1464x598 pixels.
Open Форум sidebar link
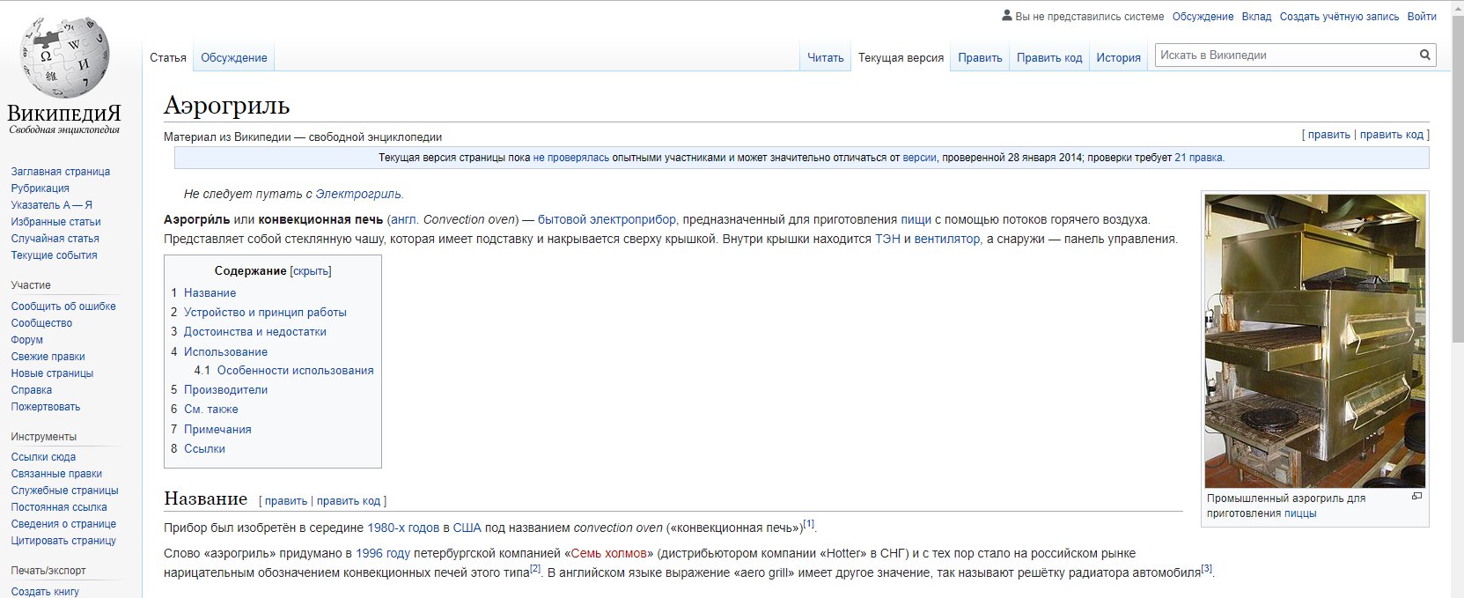pyautogui.click(x=26, y=340)
